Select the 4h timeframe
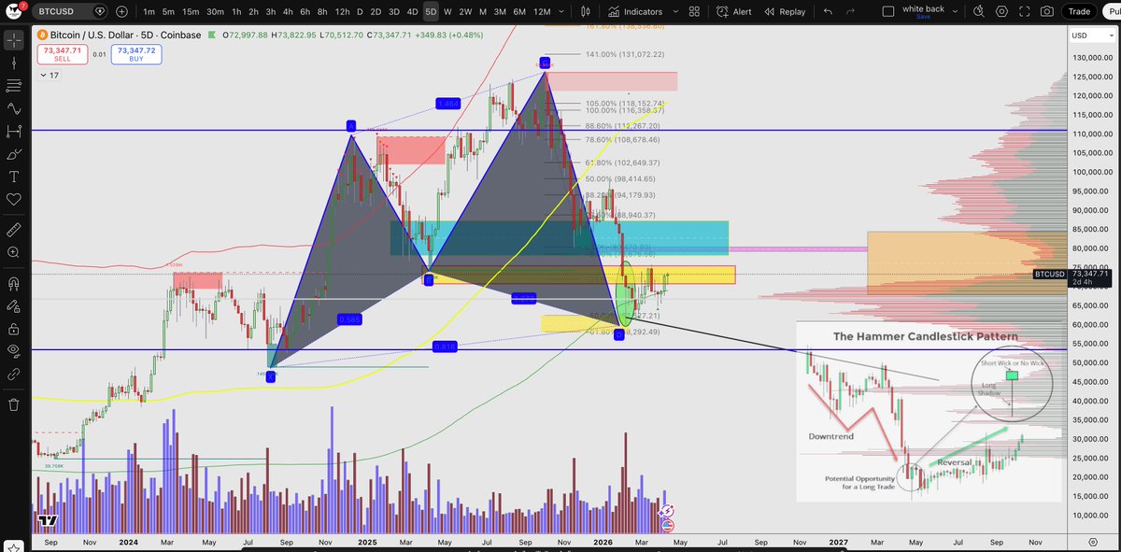Image resolution: width=1121 pixels, height=552 pixels. coord(287,11)
